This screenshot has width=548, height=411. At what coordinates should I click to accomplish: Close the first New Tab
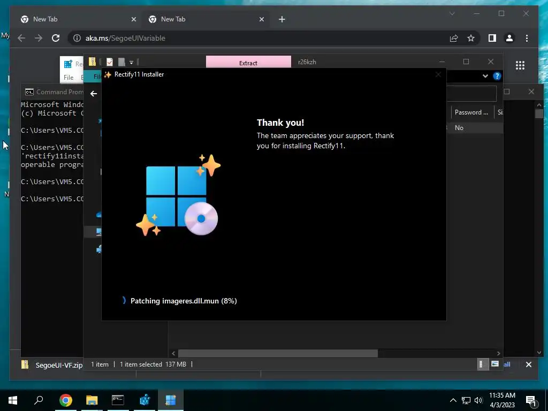pyautogui.click(x=133, y=20)
